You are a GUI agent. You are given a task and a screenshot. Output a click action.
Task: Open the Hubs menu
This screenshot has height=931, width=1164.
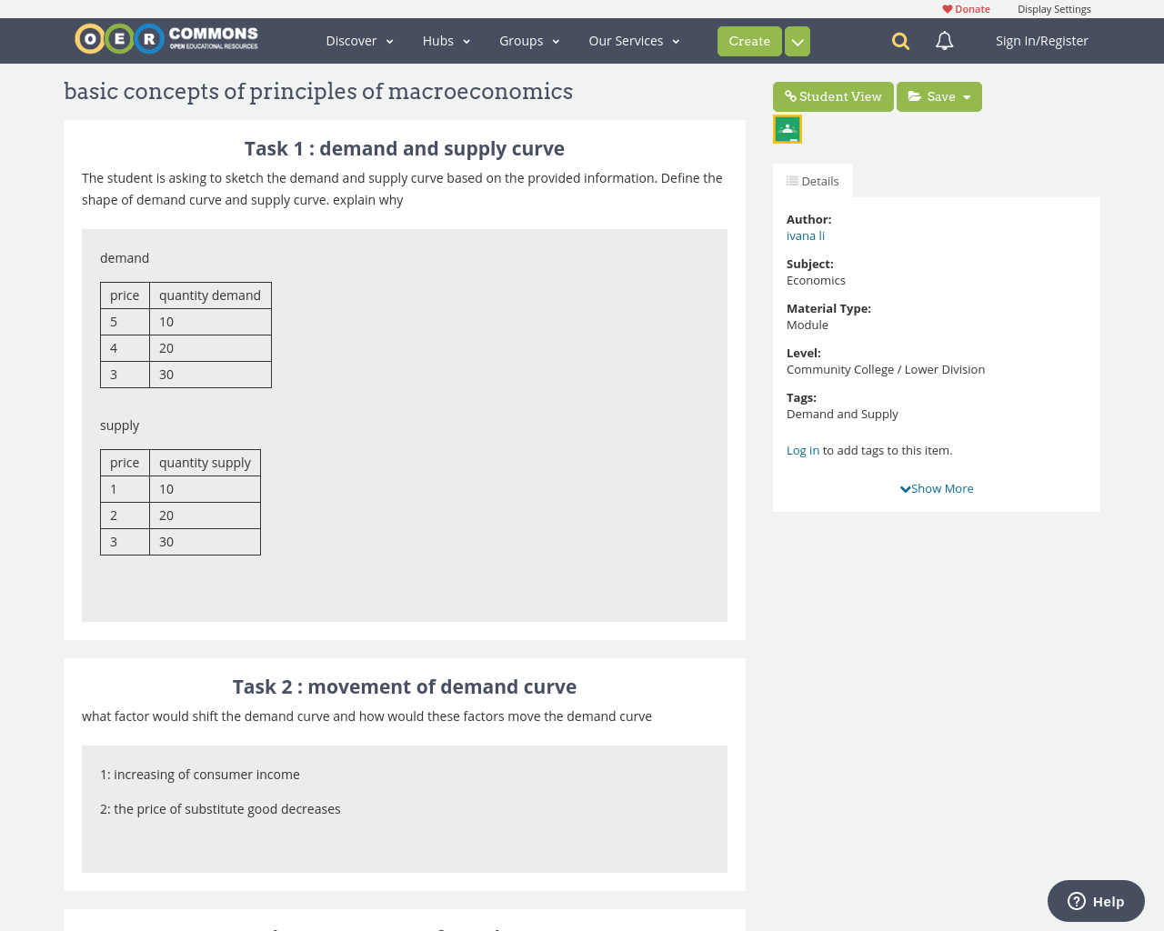tap(446, 41)
